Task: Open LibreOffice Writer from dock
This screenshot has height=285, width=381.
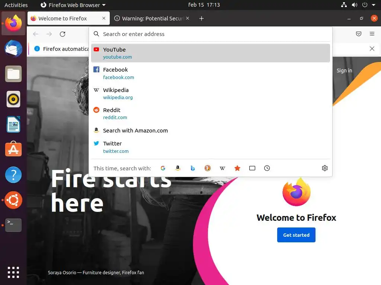Action: click(13, 124)
